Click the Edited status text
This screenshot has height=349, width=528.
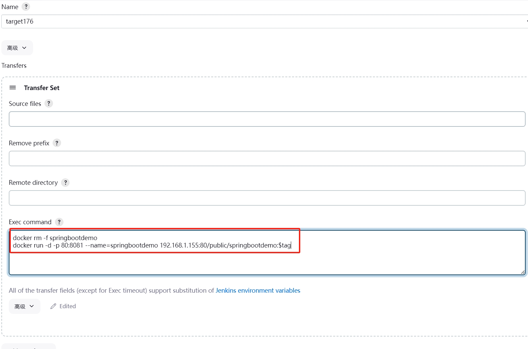click(x=67, y=306)
